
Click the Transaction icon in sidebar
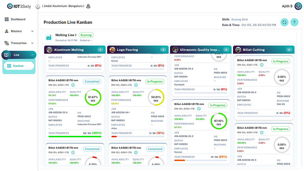pos(7,43)
